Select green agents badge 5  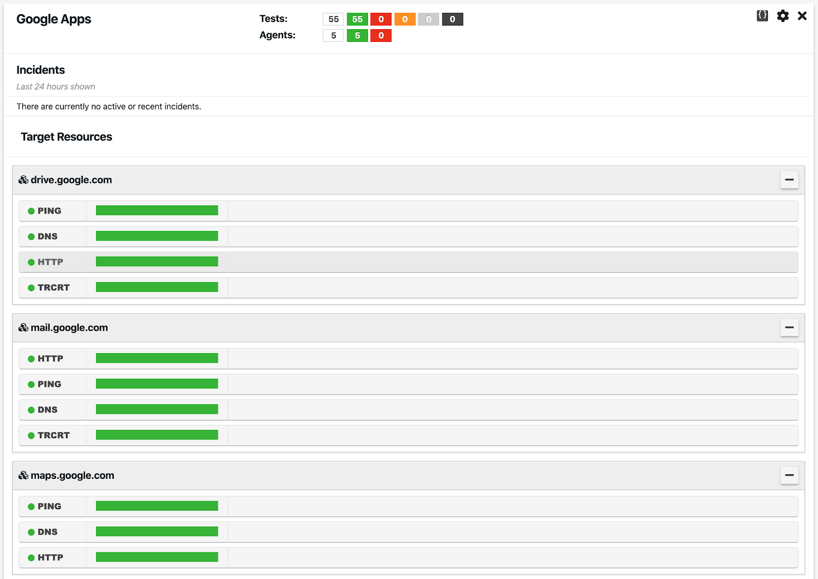click(357, 36)
